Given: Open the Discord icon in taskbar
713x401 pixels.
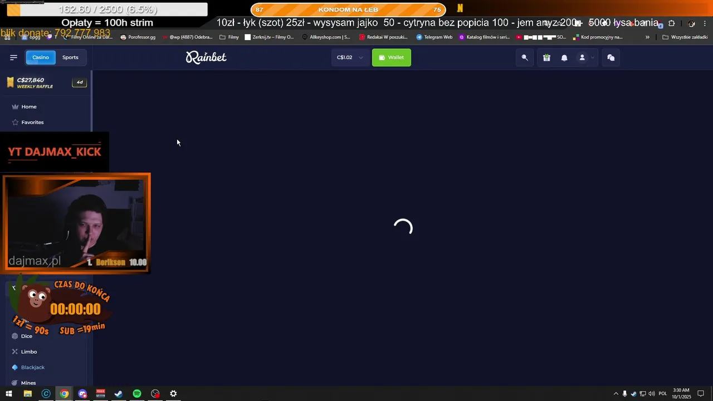Looking at the screenshot, I should click(82, 394).
